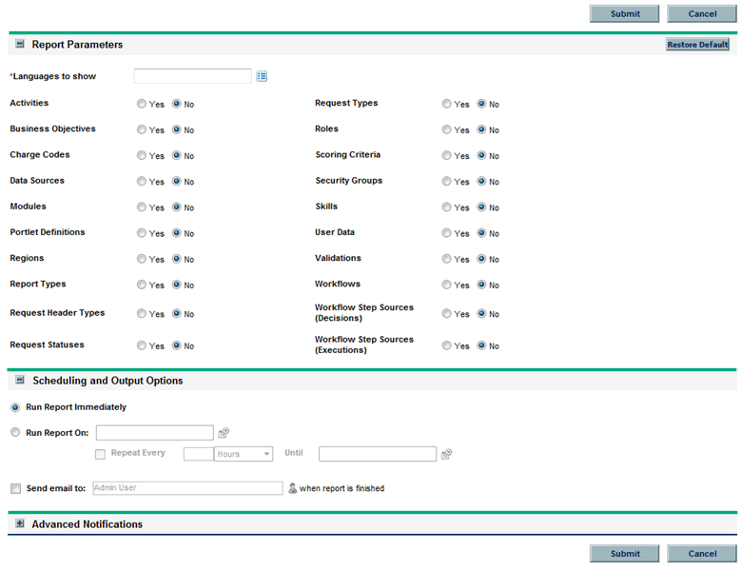The image size is (741, 571).
Task: Open calendar picker beside the Until field
Action: coord(446,454)
